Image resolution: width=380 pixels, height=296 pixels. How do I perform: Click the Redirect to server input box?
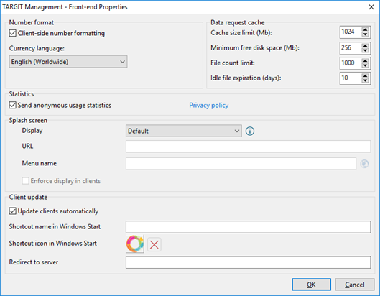point(248,262)
